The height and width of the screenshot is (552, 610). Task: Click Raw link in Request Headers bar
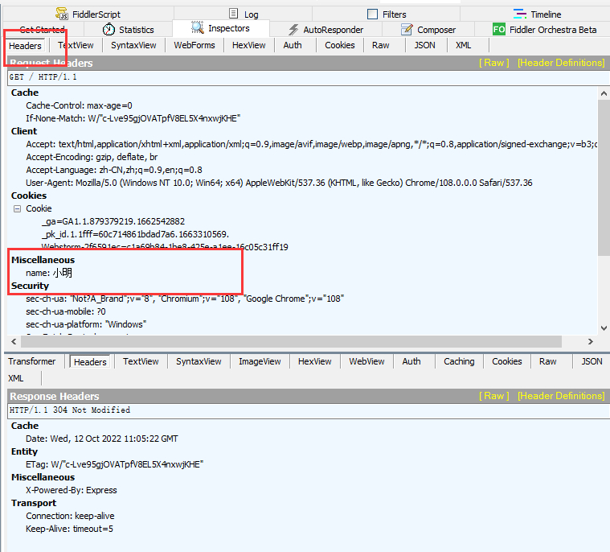[493, 63]
